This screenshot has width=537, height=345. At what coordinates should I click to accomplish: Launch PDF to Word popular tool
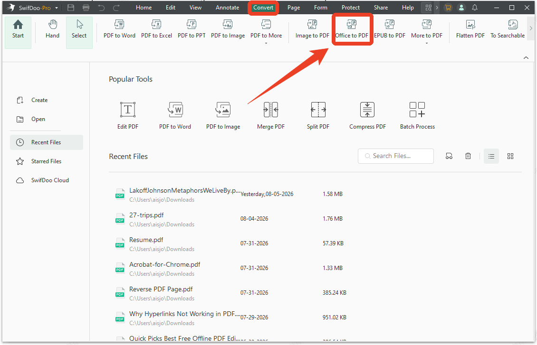coord(175,116)
